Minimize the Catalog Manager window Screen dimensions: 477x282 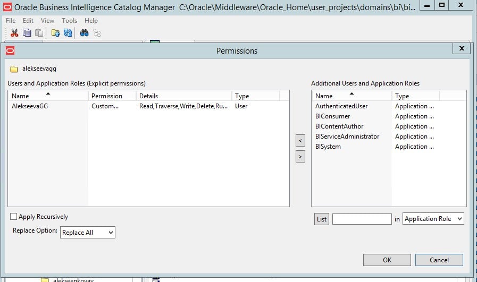click(427, 5)
